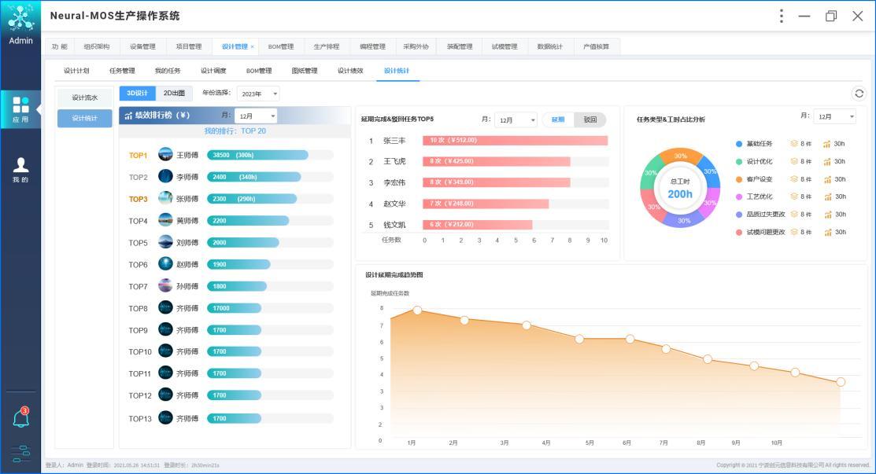Click the refresh icon at top right

pyautogui.click(x=859, y=94)
